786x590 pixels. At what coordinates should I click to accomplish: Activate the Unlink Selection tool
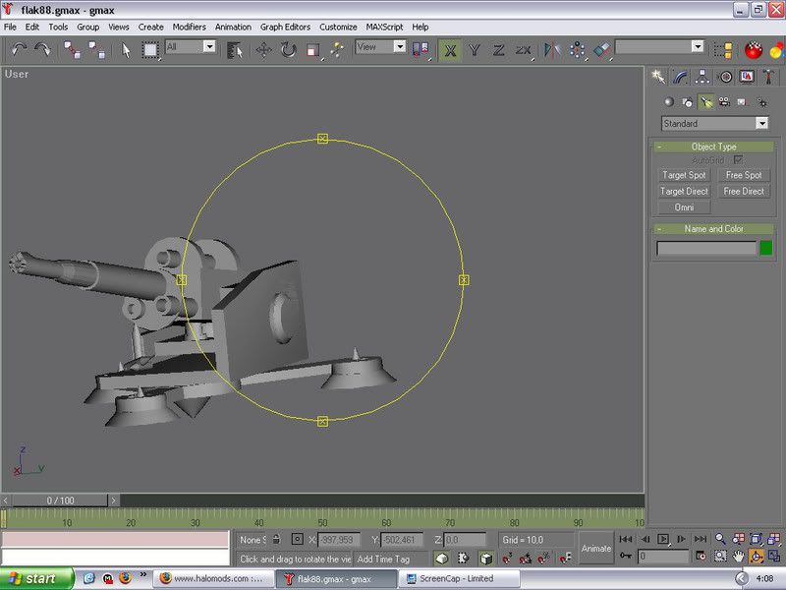click(x=96, y=50)
